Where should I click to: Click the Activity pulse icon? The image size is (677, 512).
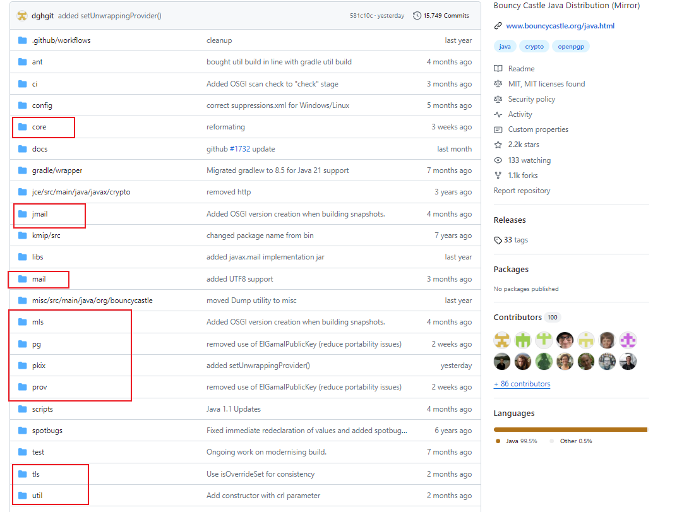tap(498, 114)
